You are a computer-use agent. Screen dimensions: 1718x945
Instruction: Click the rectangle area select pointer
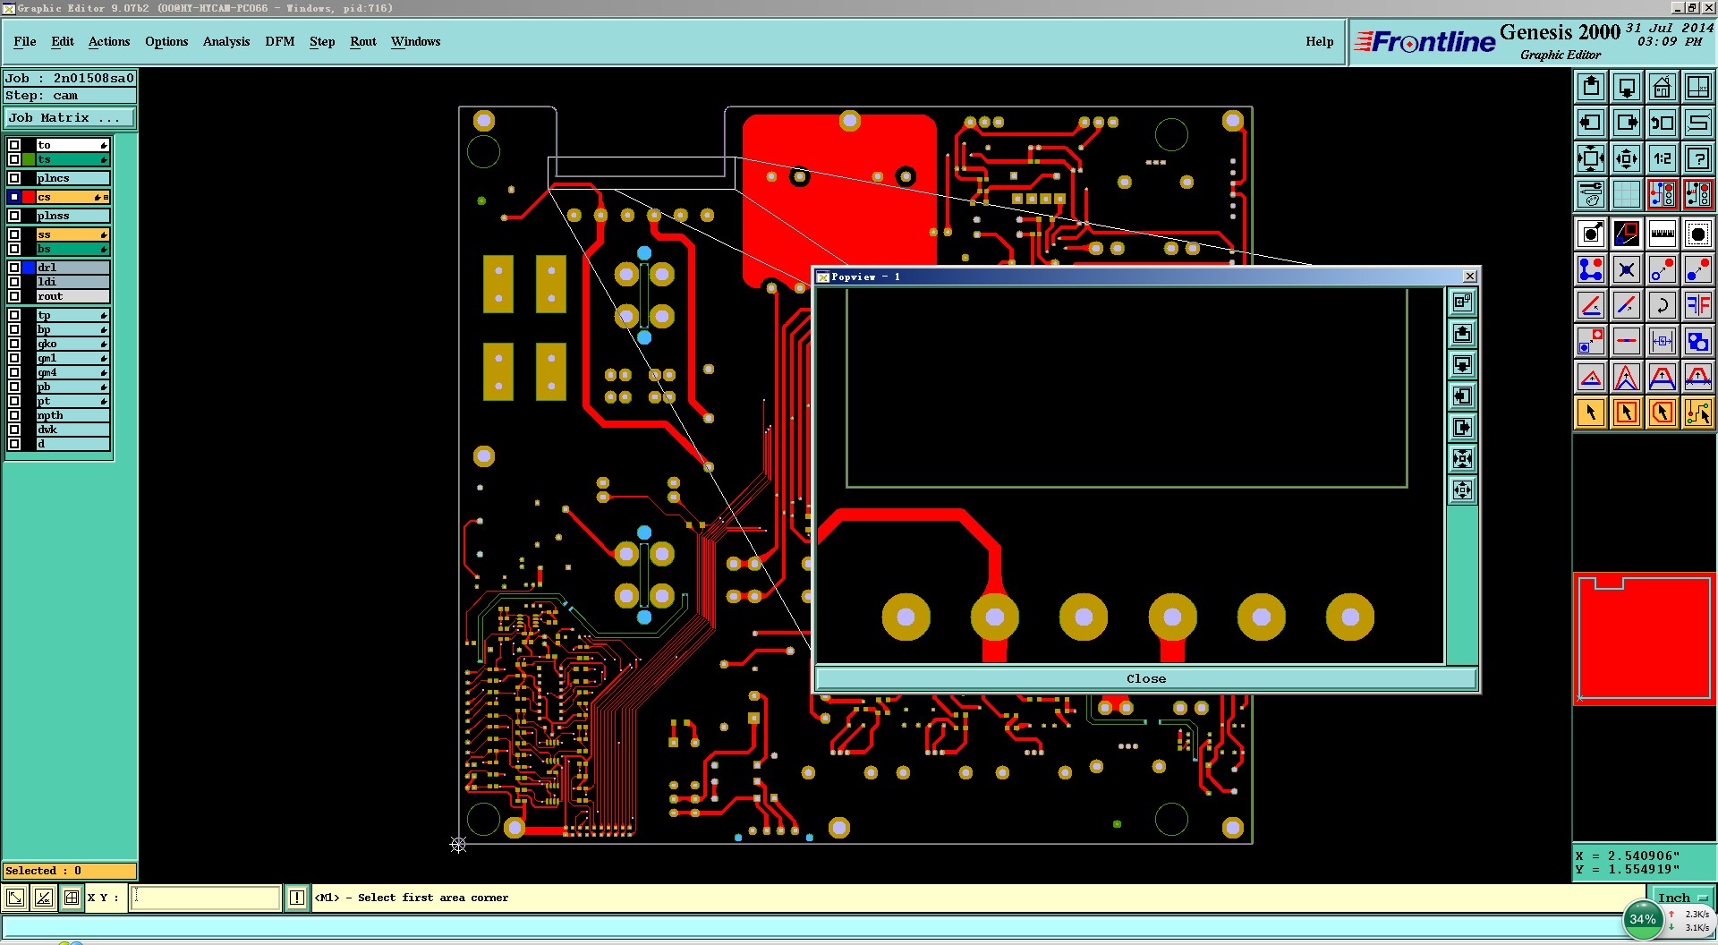point(1627,413)
